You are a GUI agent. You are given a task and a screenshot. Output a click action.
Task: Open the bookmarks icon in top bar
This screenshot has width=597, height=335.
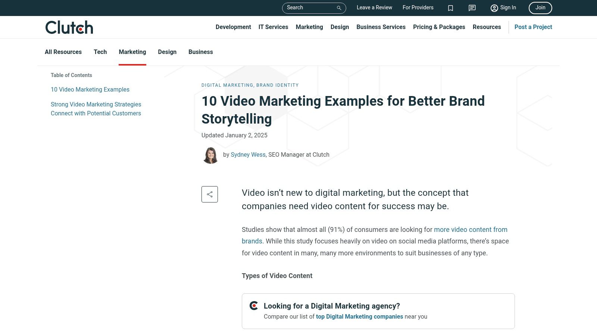coord(450,8)
